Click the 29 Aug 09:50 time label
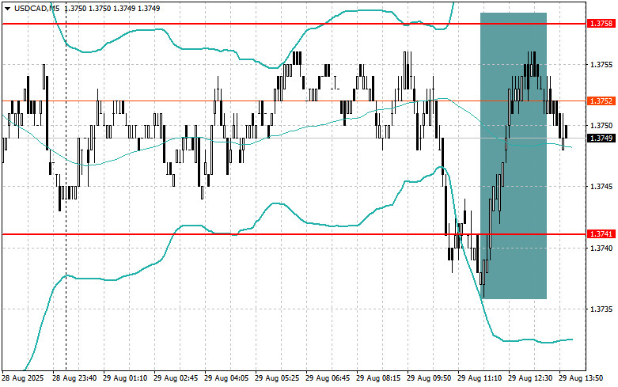Screen dimensions: 618x387 pyautogui.click(x=429, y=378)
